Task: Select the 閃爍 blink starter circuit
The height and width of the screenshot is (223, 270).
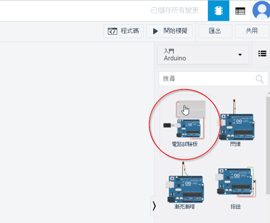Action: [236, 124]
